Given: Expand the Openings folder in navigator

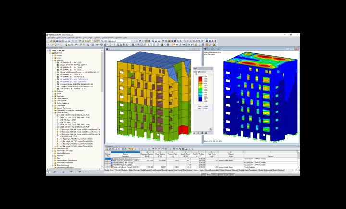Looking at the screenshot, I should pyautogui.click(x=53, y=96).
